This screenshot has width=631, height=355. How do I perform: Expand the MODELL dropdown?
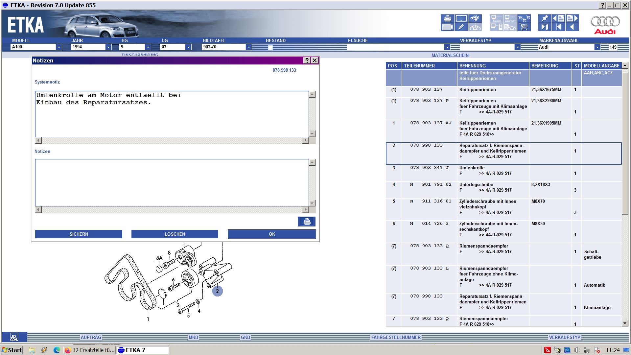(x=59, y=47)
